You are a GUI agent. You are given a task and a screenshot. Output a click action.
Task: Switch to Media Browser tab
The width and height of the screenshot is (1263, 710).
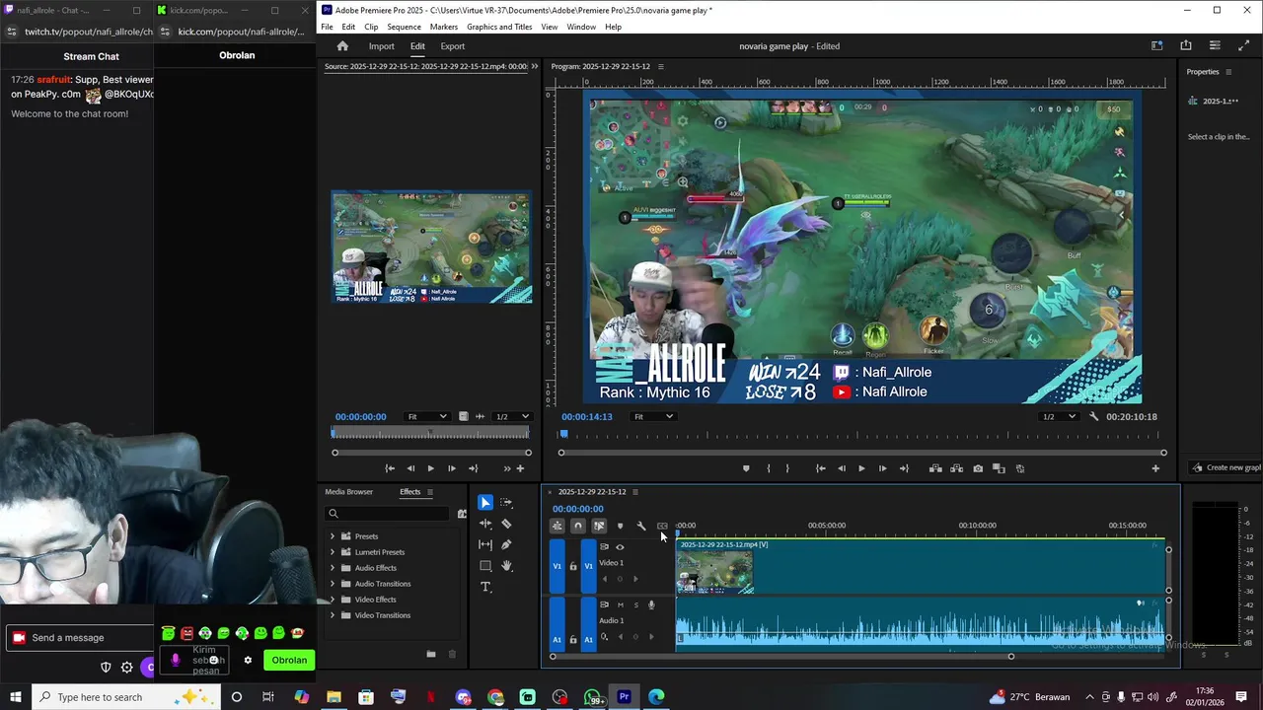(x=349, y=491)
